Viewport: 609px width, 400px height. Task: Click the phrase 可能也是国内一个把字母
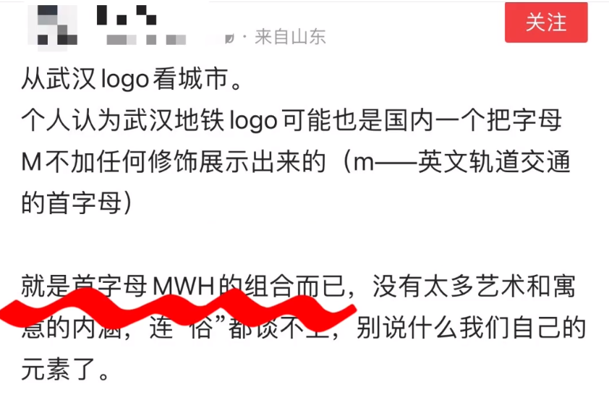[x=422, y=120]
